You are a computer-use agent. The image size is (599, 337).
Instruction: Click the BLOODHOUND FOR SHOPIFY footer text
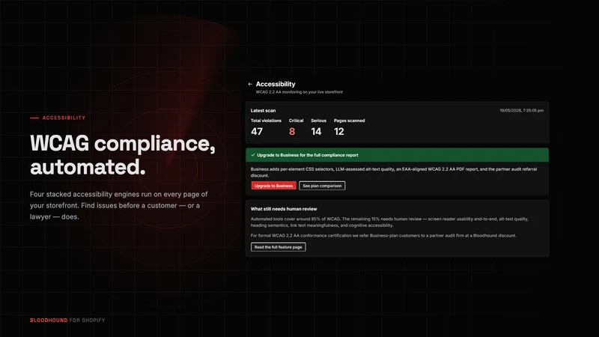pyautogui.click(x=67, y=321)
